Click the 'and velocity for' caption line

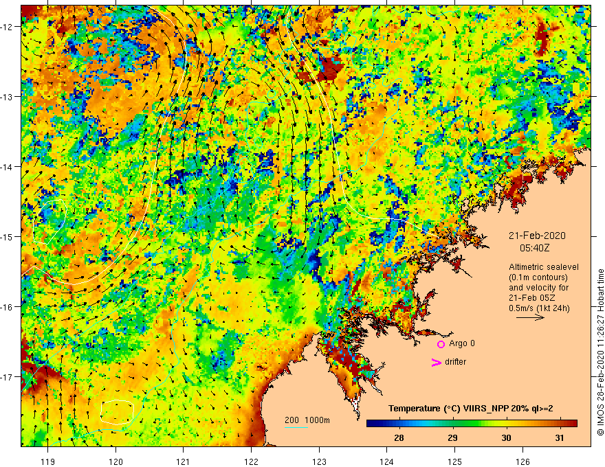coord(538,288)
